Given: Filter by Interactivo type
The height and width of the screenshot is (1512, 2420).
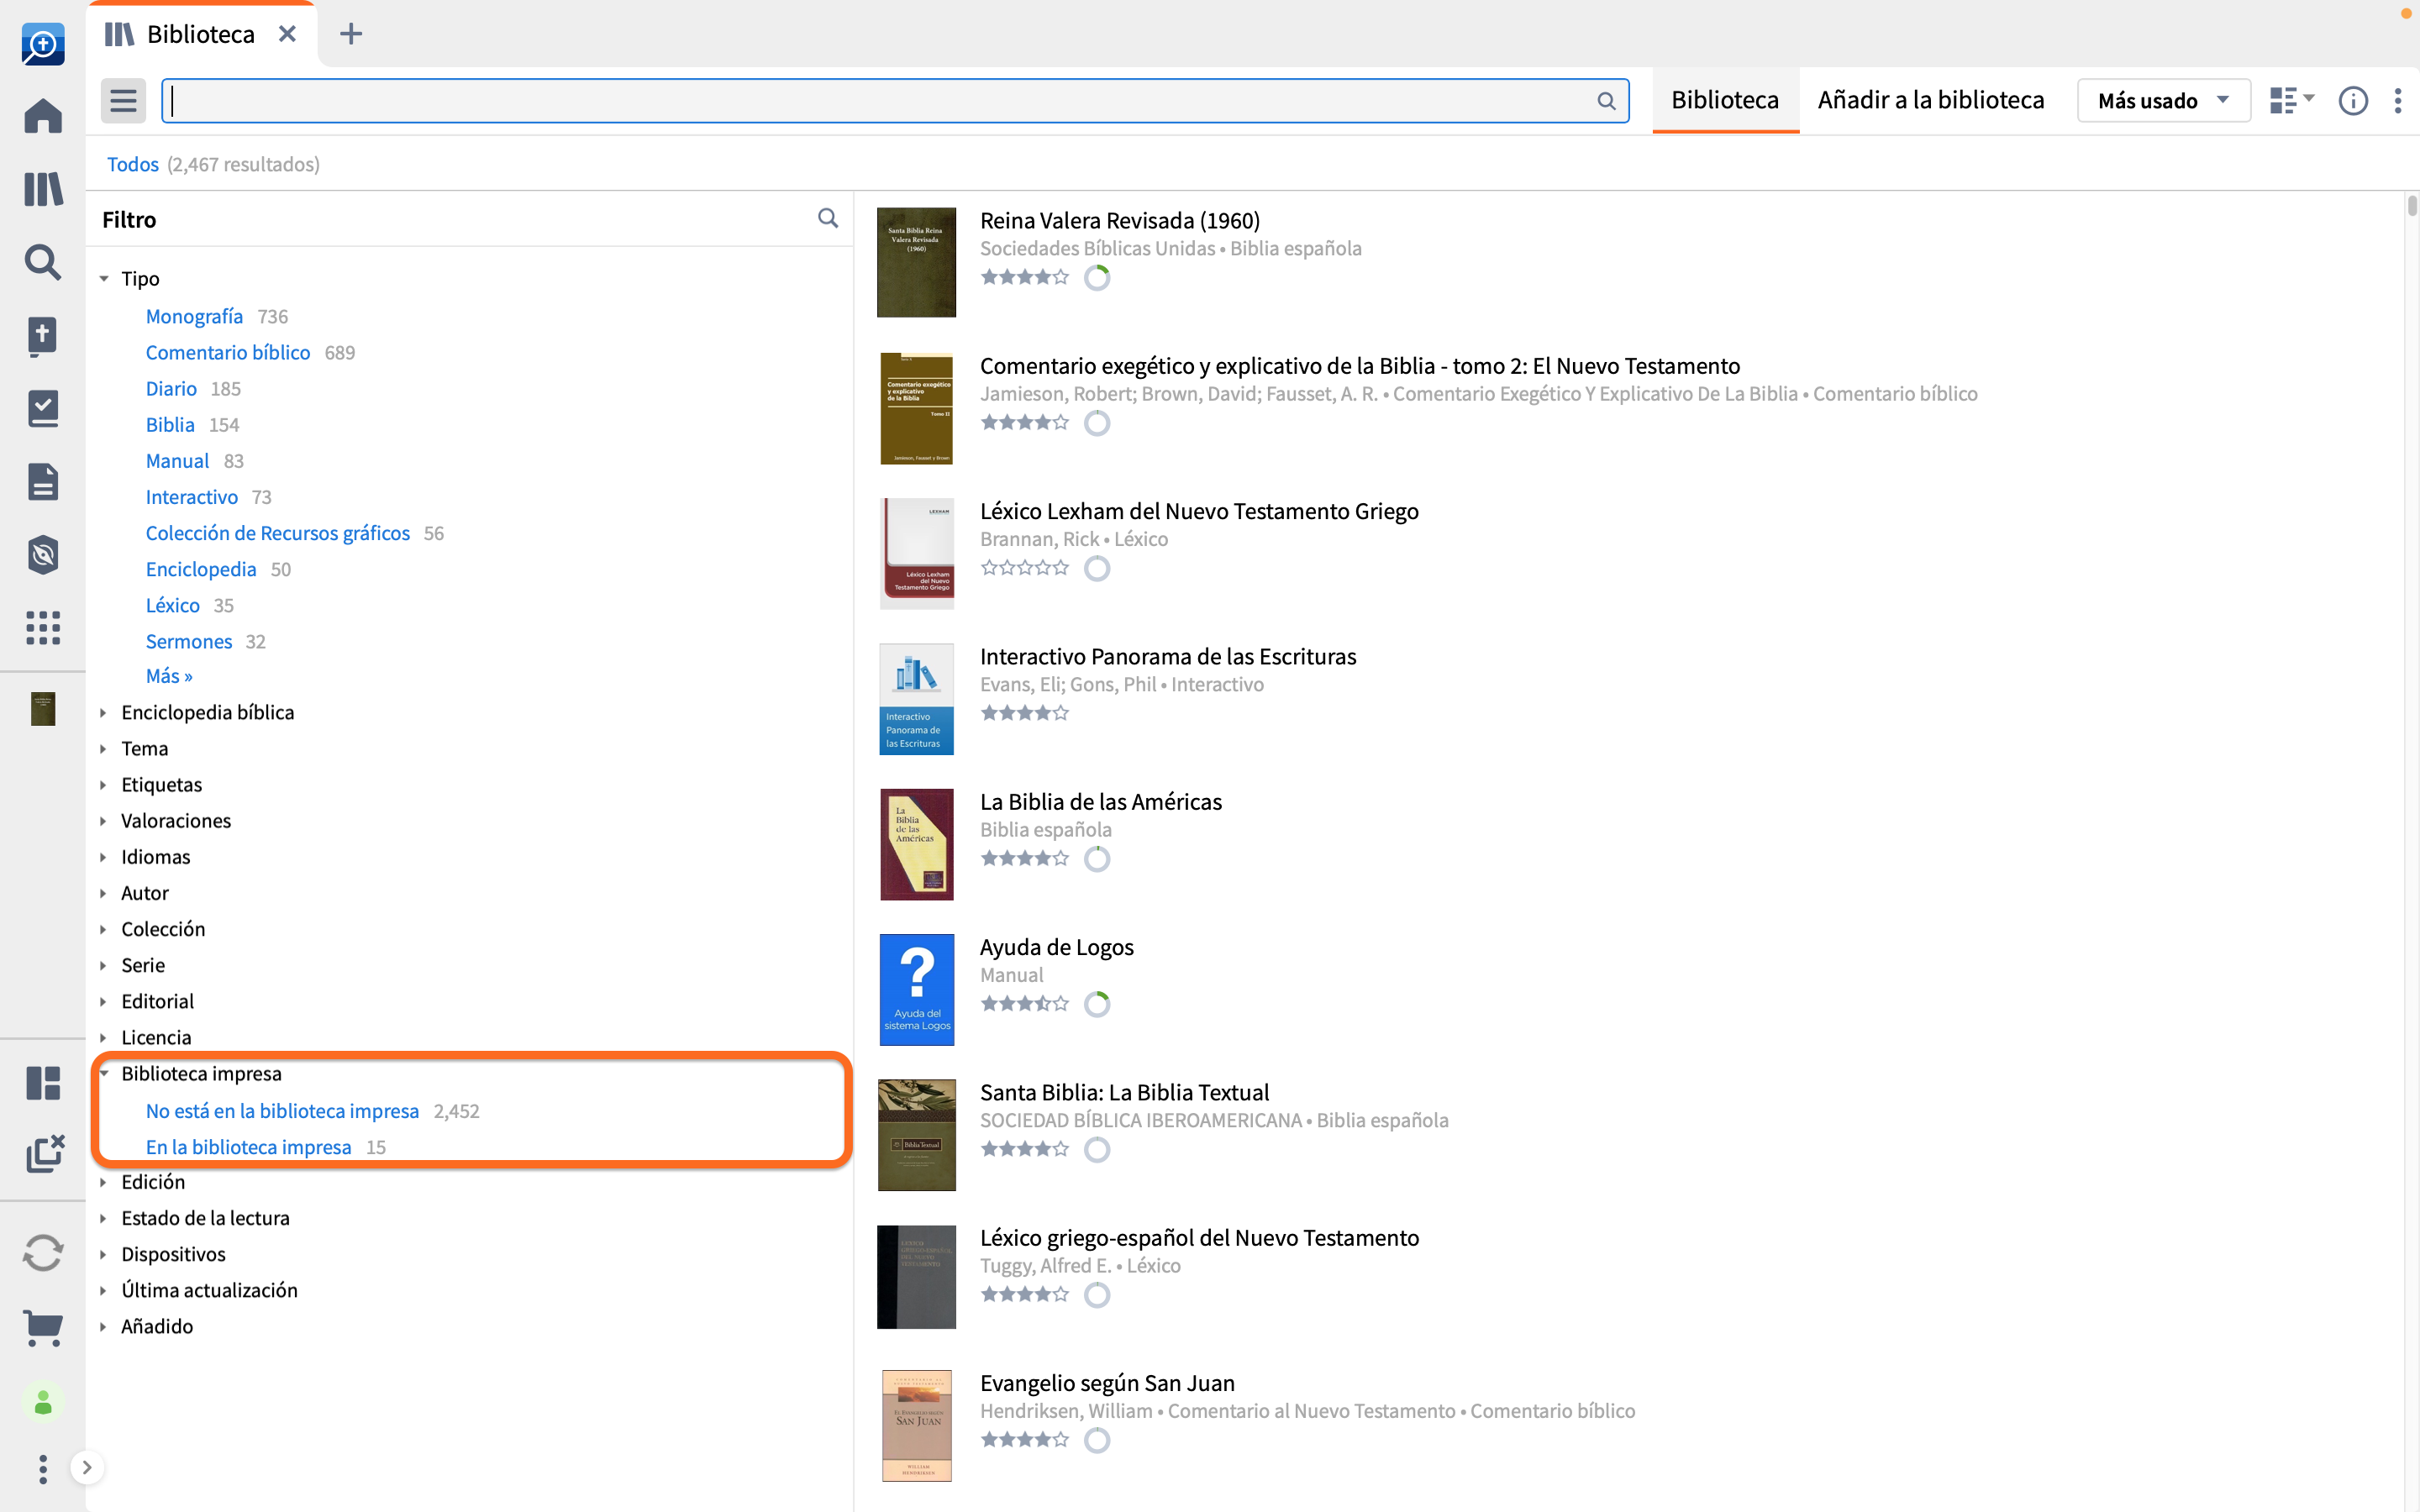Looking at the screenshot, I should [191, 497].
